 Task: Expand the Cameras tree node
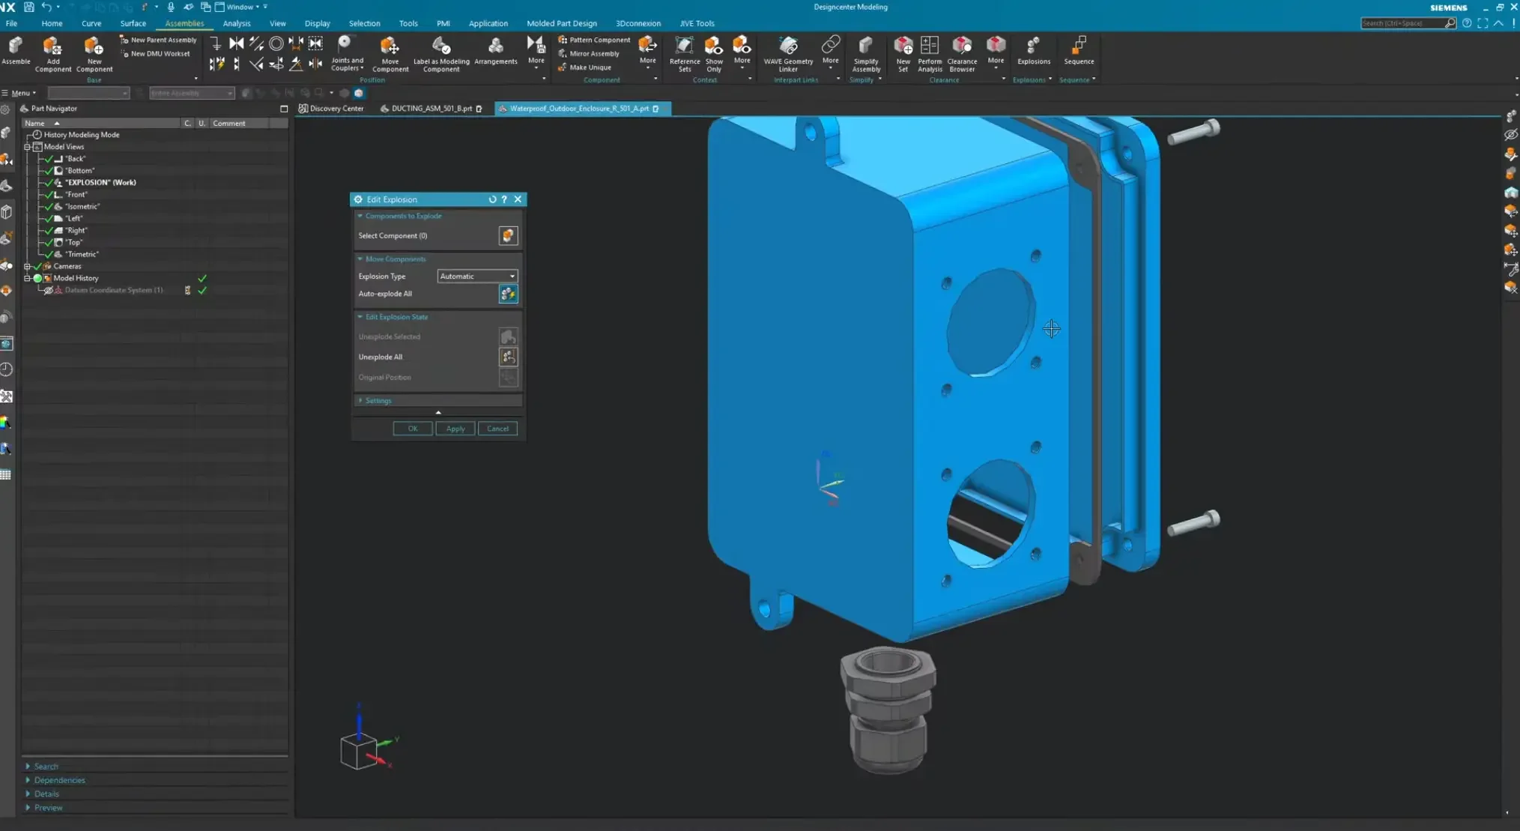(28, 267)
